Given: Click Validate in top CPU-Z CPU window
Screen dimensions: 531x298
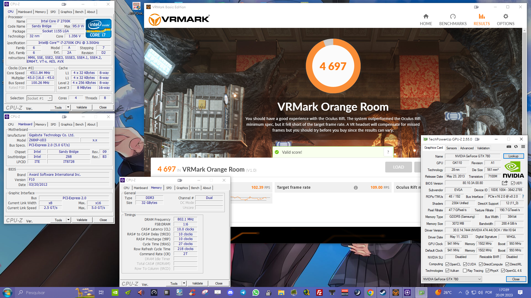Looking at the screenshot, I should click(82, 107).
